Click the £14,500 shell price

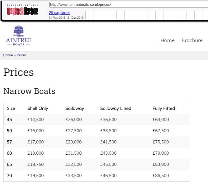coord(35,119)
